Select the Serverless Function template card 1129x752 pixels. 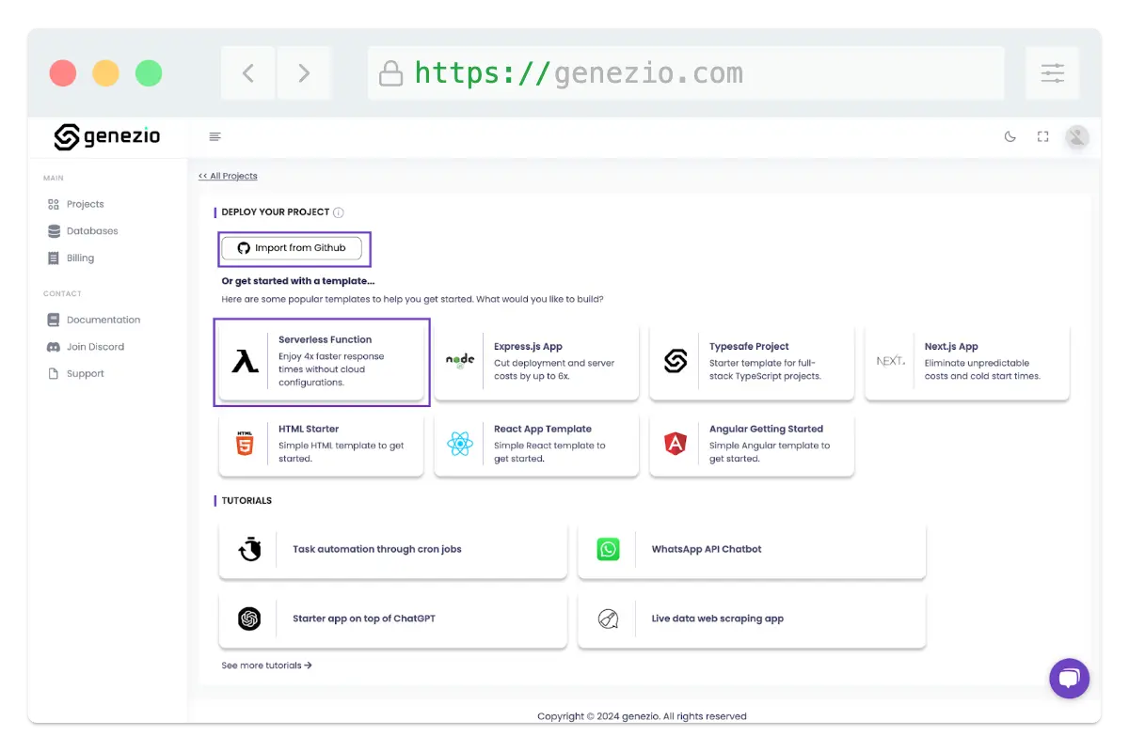tap(322, 362)
